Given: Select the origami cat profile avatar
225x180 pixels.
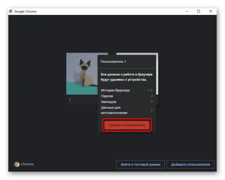Looking at the screenshot, I should point(82,74).
